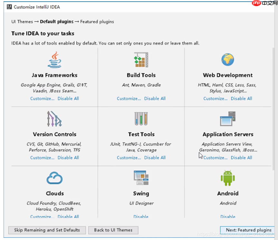Click the IntelliJ IDEA title bar logo
This screenshot has width=278, height=240.
pyautogui.click(x=9, y=7)
